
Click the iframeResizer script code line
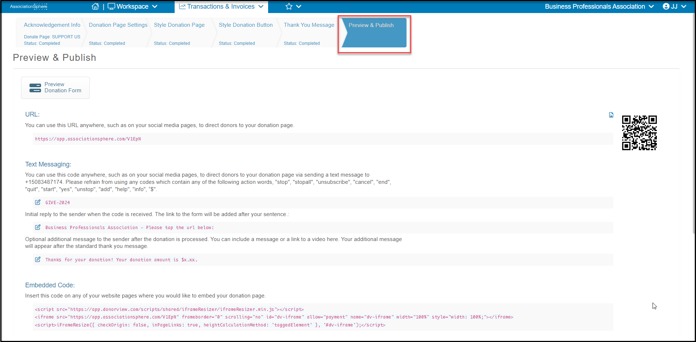pyautogui.click(x=169, y=309)
